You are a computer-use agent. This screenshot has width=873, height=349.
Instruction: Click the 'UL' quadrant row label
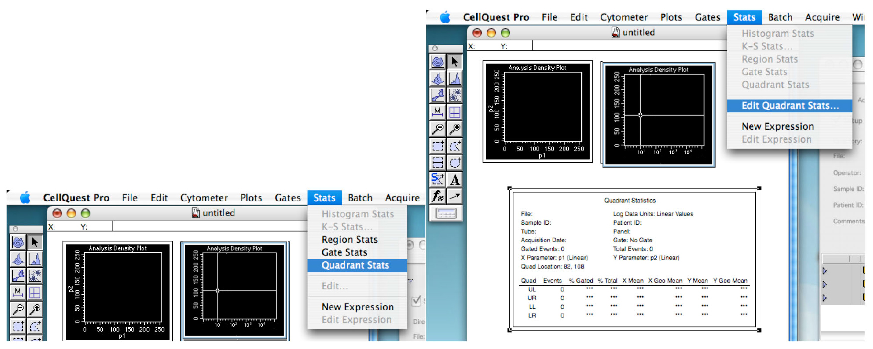[x=532, y=289]
